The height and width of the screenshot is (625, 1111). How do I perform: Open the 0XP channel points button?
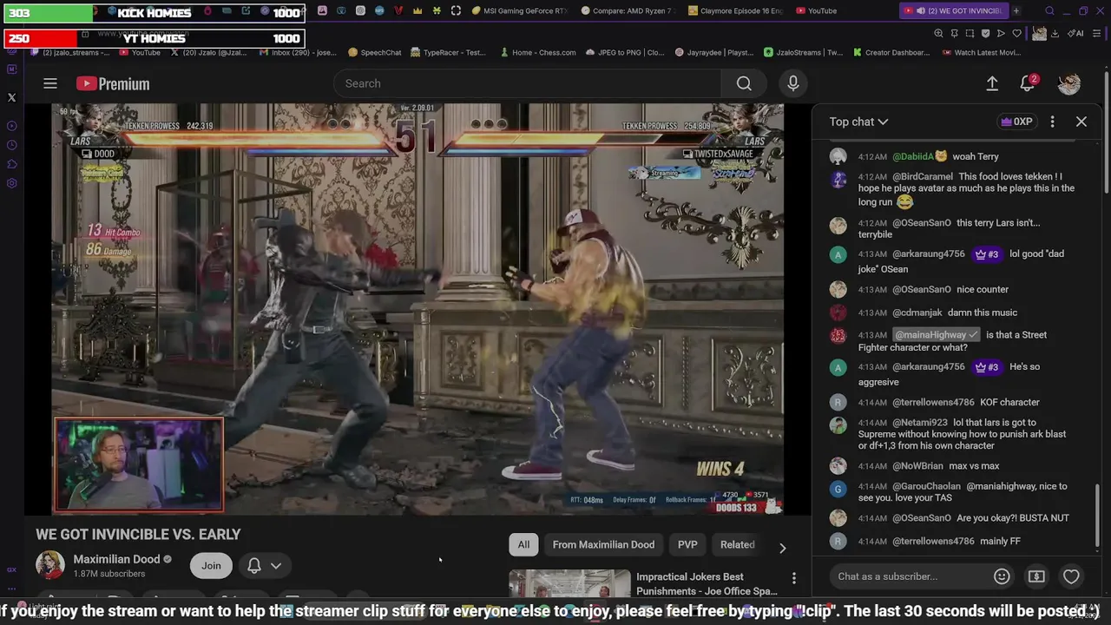click(x=1016, y=122)
